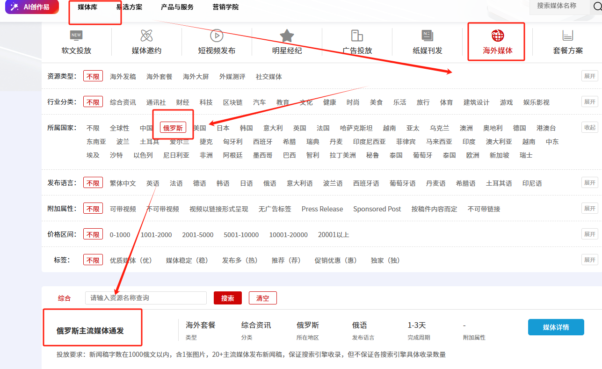Open the 广告投放 icon
The image size is (602, 369).
tap(357, 36)
